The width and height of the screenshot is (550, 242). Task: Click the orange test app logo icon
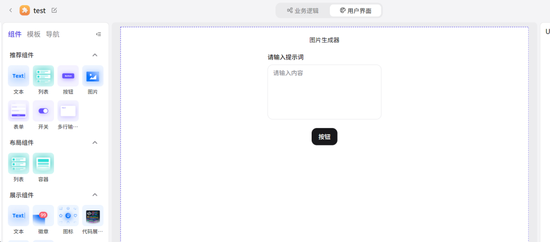point(24,11)
